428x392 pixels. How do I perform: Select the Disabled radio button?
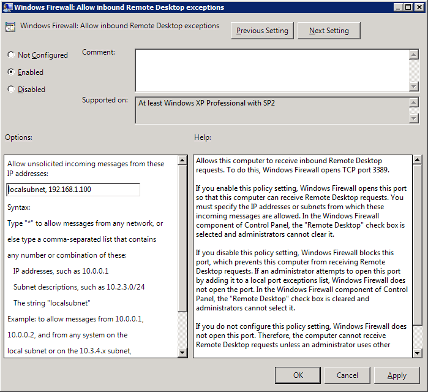tap(11, 90)
